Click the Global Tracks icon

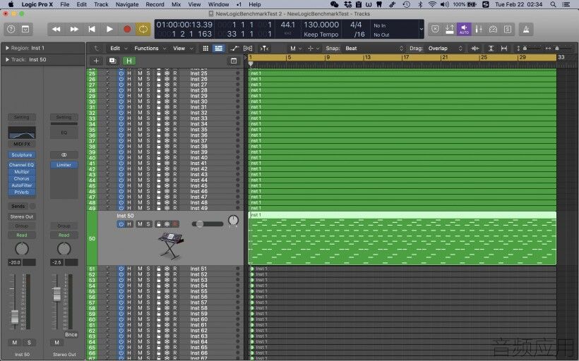click(x=234, y=61)
